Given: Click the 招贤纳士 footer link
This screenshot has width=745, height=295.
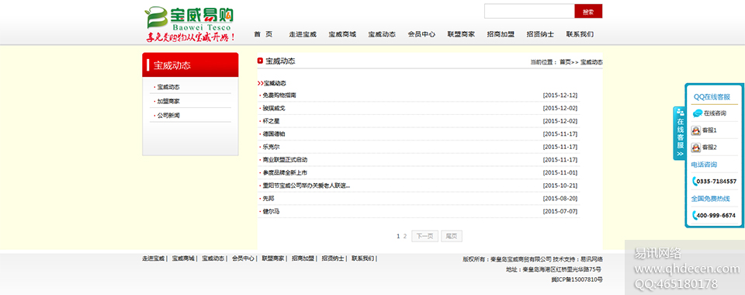Looking at the screenshot, I should point(333,259).
